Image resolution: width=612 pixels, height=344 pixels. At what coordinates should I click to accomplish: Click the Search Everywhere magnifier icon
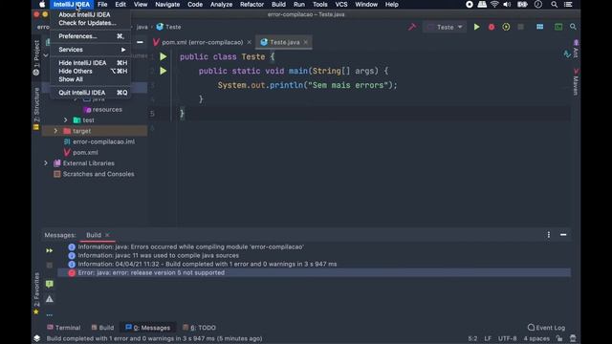click(573, 27)
